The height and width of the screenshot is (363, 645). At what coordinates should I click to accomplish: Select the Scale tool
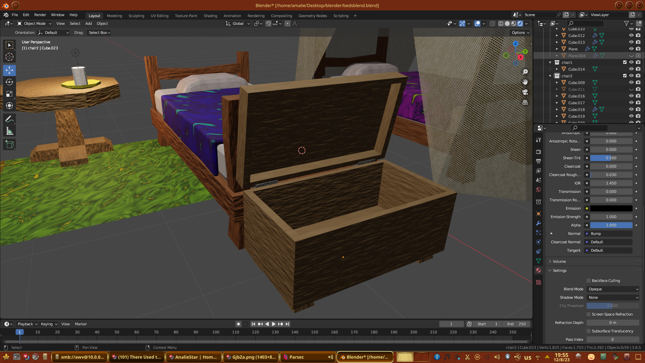[9, 94]
